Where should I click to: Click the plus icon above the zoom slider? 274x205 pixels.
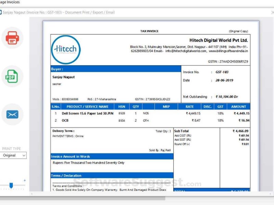pos(25,180)
